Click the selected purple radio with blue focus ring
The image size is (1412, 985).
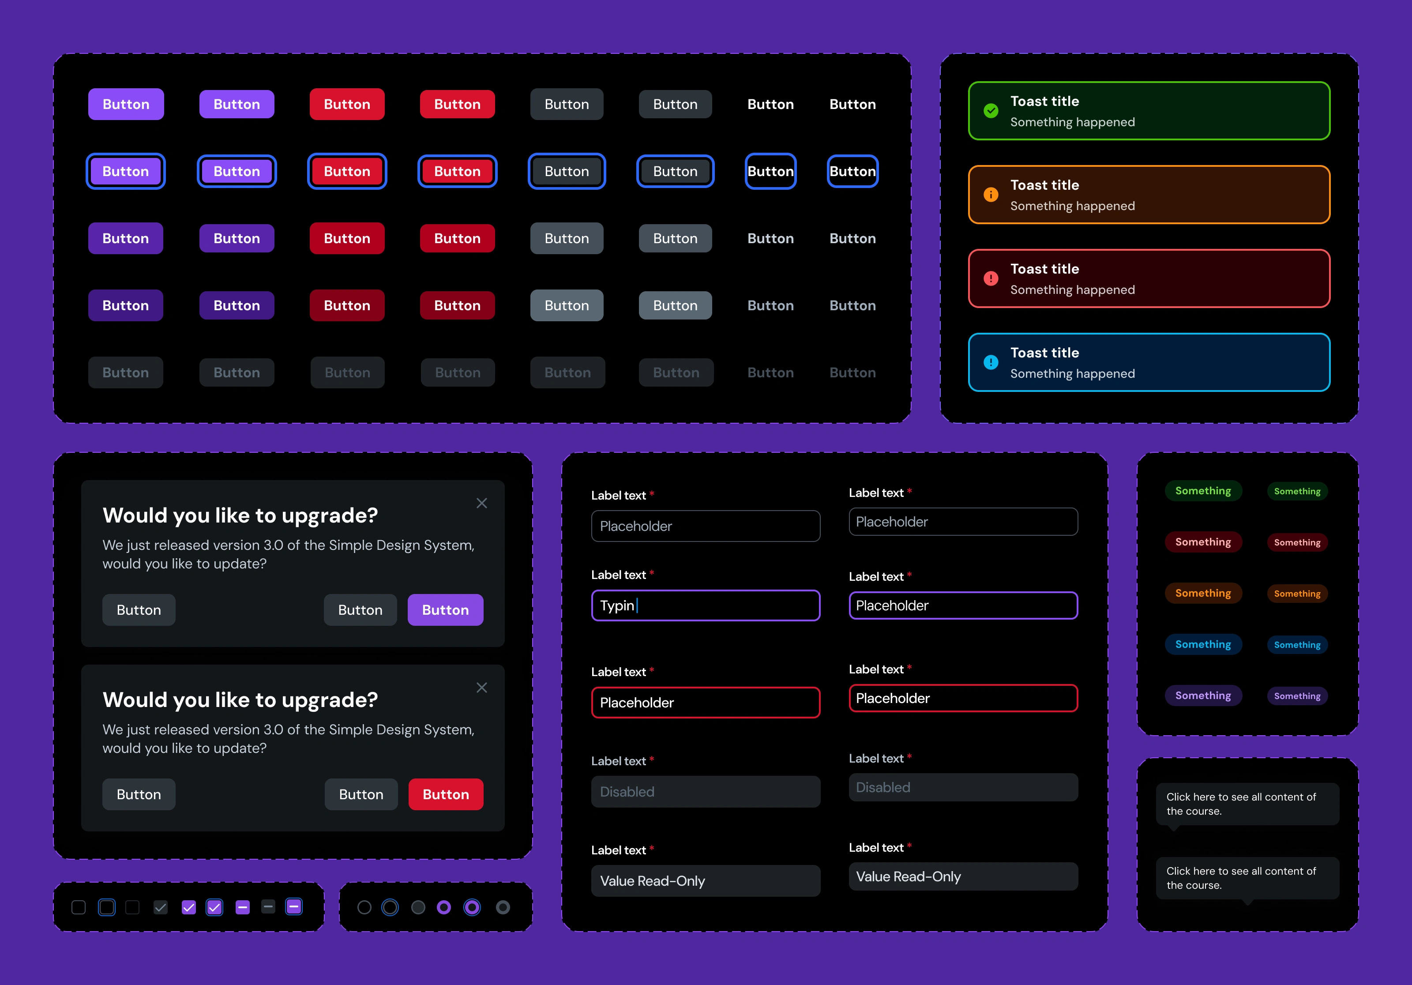point(472,907)
